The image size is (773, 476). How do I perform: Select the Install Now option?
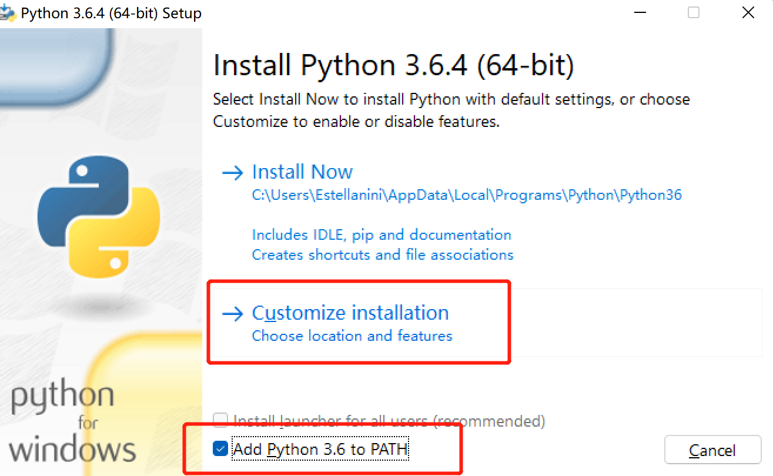(302, 172)
